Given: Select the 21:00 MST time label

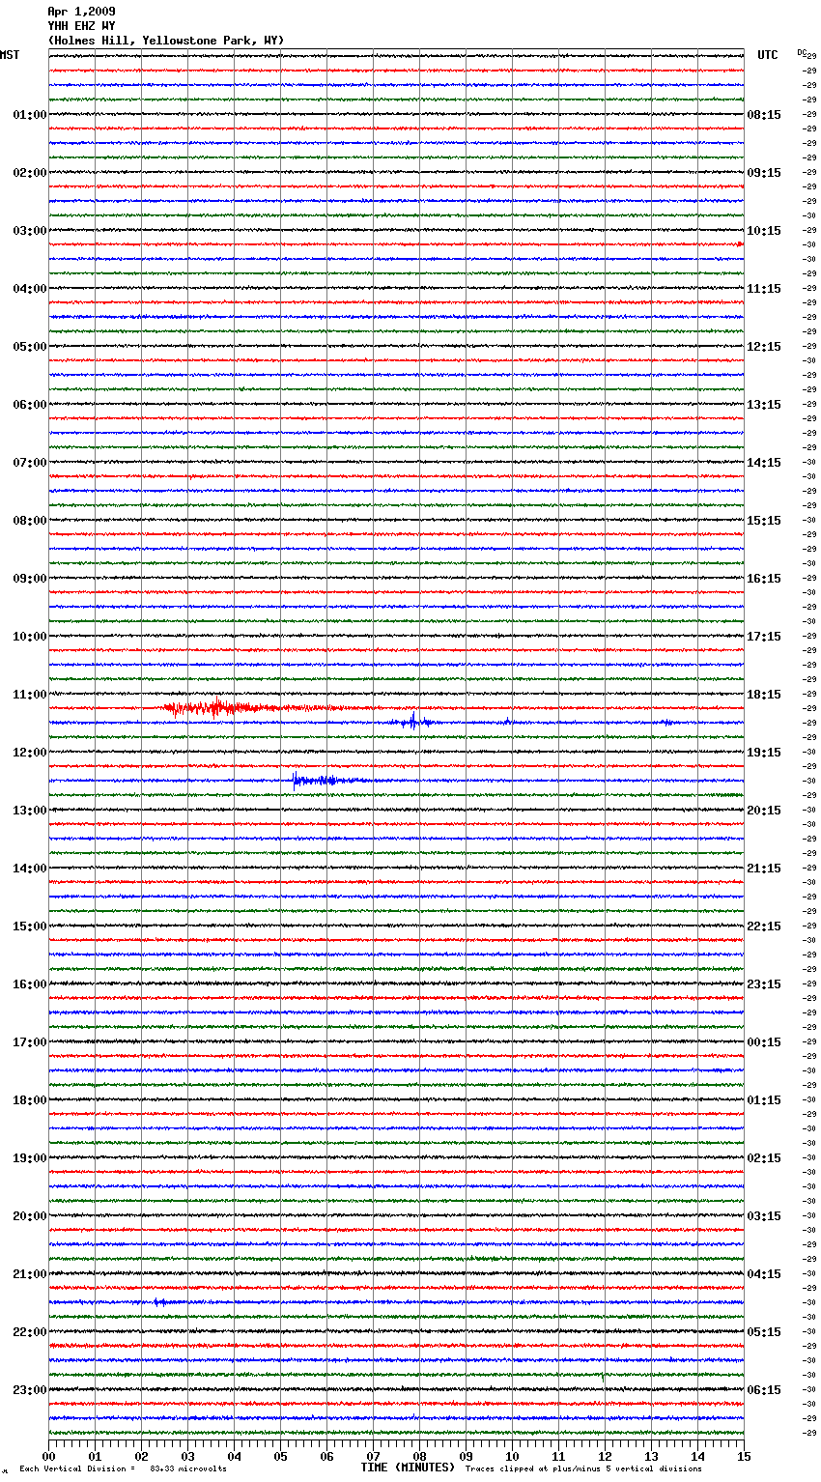Looking at the screenshot, I should coord(30,1274).
